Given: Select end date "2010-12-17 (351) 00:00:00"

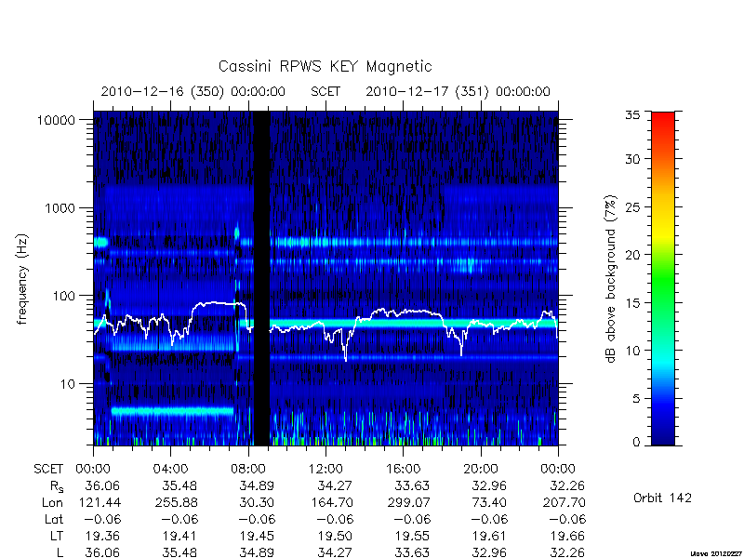Looking at the screenshot, I should tap(458, 91).
